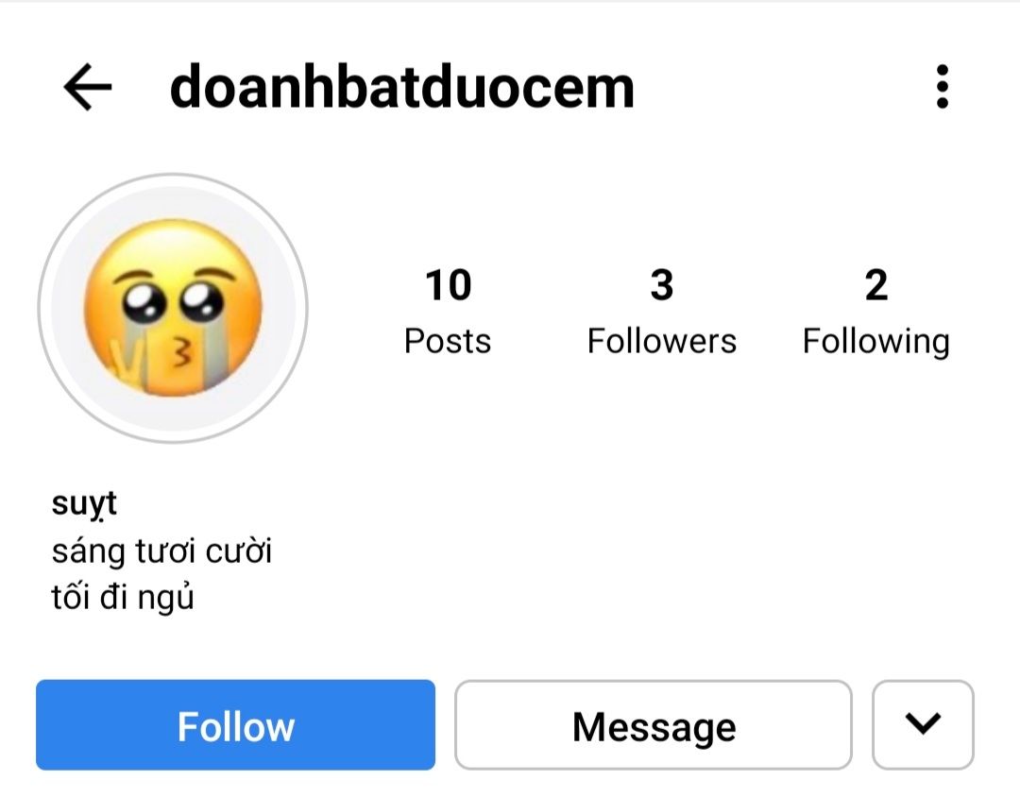Open the Following list label
This screenshot has width=1020, height=797.
click(876, 342)
